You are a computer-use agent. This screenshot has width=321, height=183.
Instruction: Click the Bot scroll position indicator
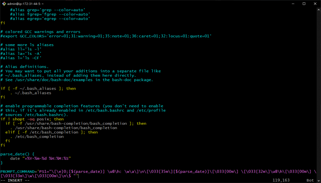(310, 180)
